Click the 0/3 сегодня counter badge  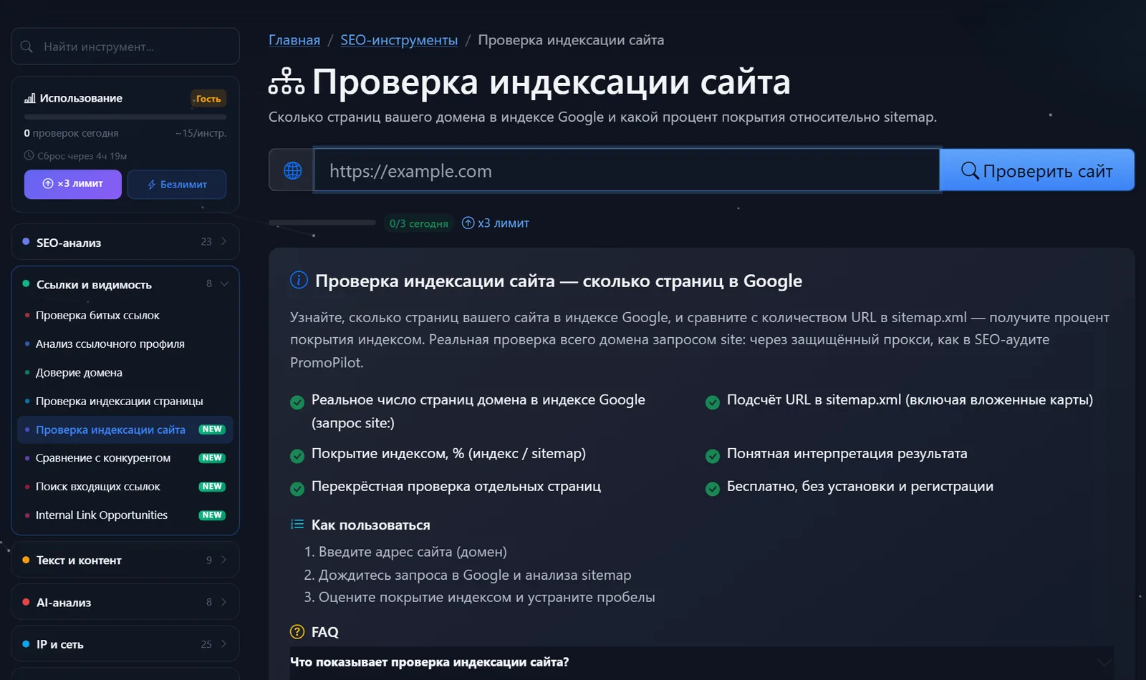pos(419,223)
